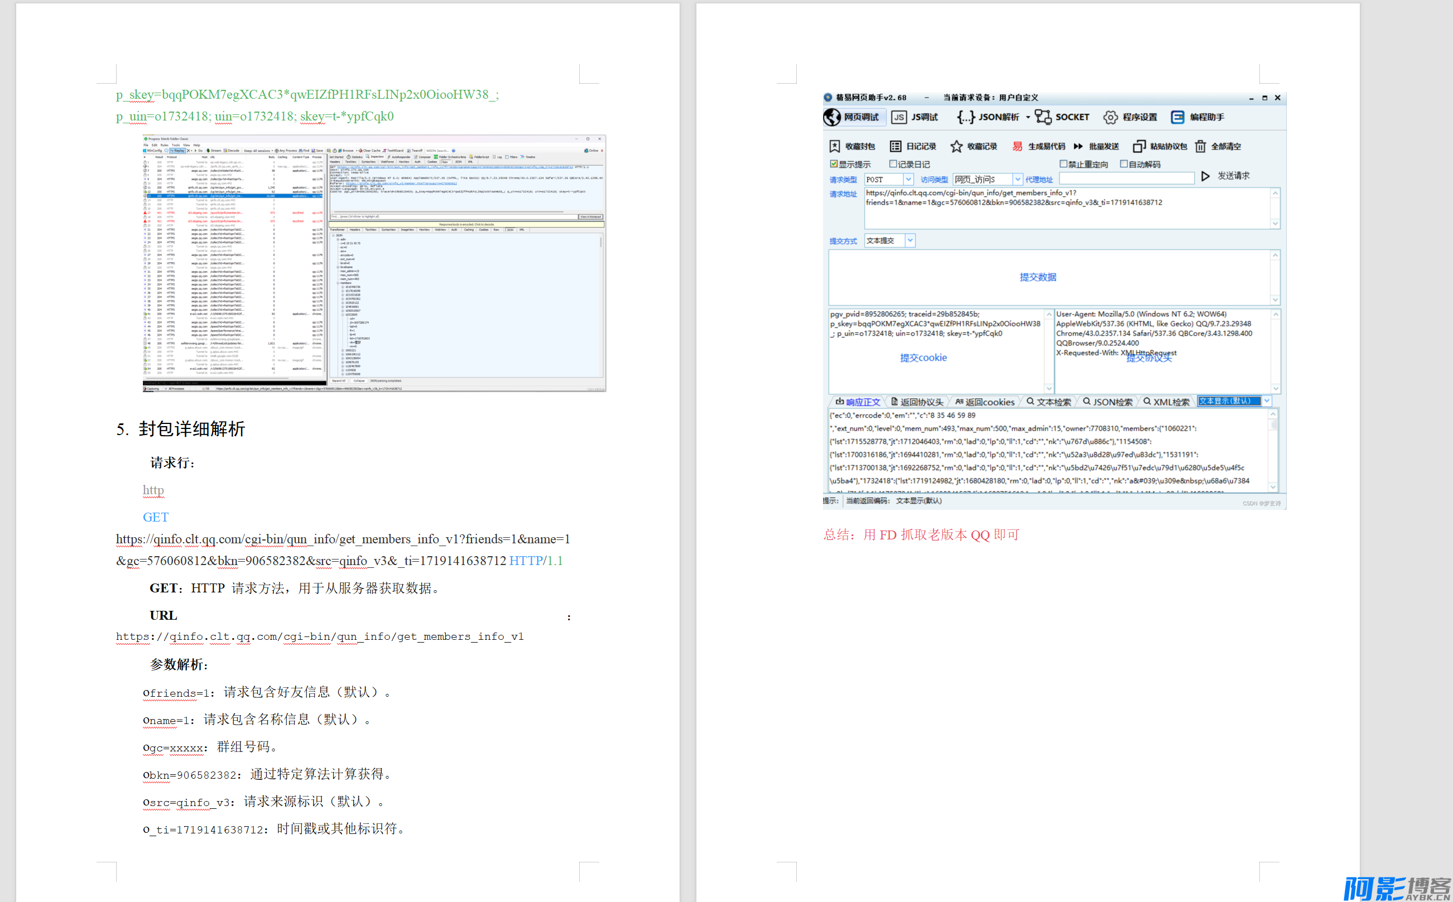Click the red 易 生成易代码 icon
Viewport: 1453px width, 902px height.
1017,146
